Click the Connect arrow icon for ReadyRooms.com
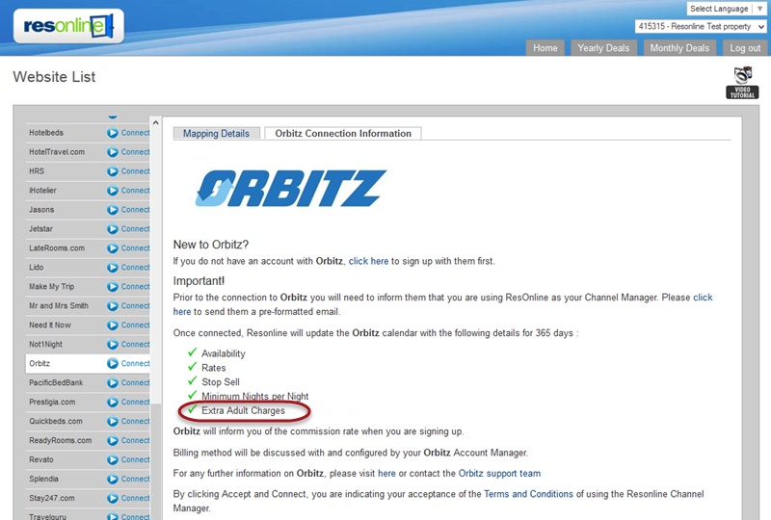The height and width of the screenshot is (520, 771). (x=113, y=440)
